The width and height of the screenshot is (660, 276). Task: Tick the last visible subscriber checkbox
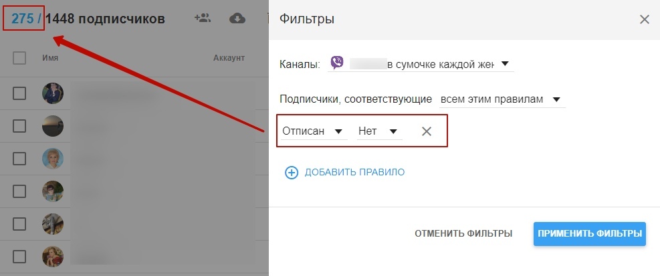point(19,256)
